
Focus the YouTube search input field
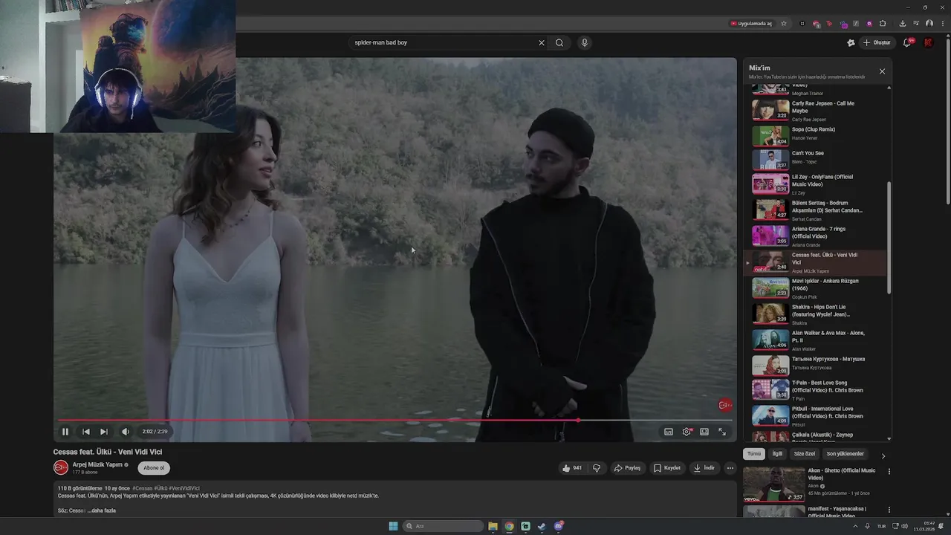click(442, 42)
